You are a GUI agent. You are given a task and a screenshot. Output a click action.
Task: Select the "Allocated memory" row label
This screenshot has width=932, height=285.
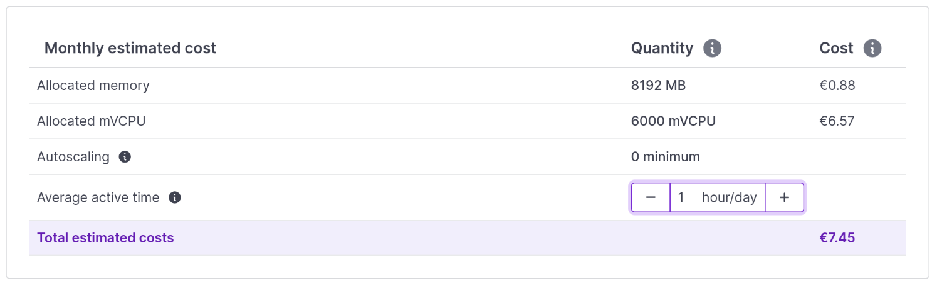[x=93, y=86]
